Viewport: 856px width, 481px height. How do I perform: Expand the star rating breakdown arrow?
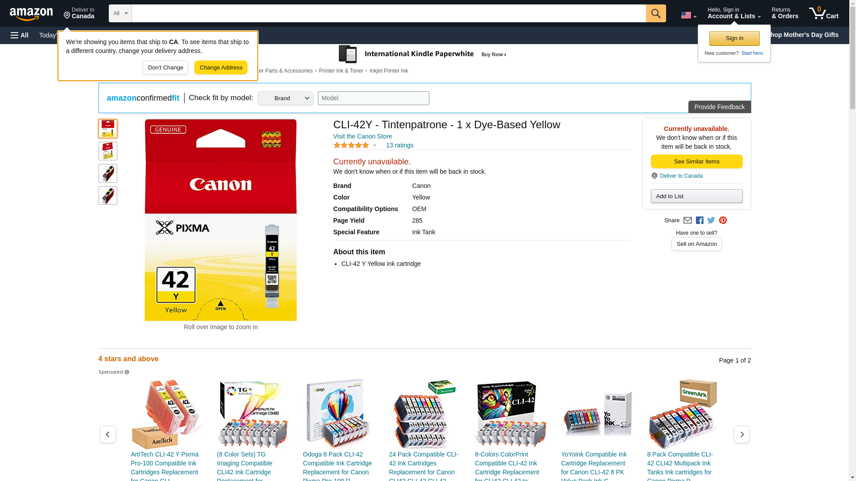(374, 146)
